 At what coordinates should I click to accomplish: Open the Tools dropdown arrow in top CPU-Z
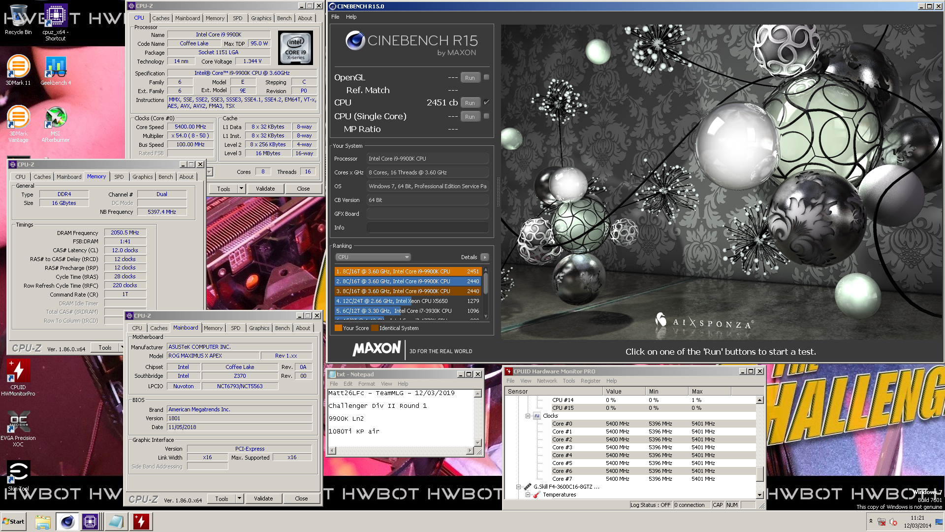tap(241, 189)
